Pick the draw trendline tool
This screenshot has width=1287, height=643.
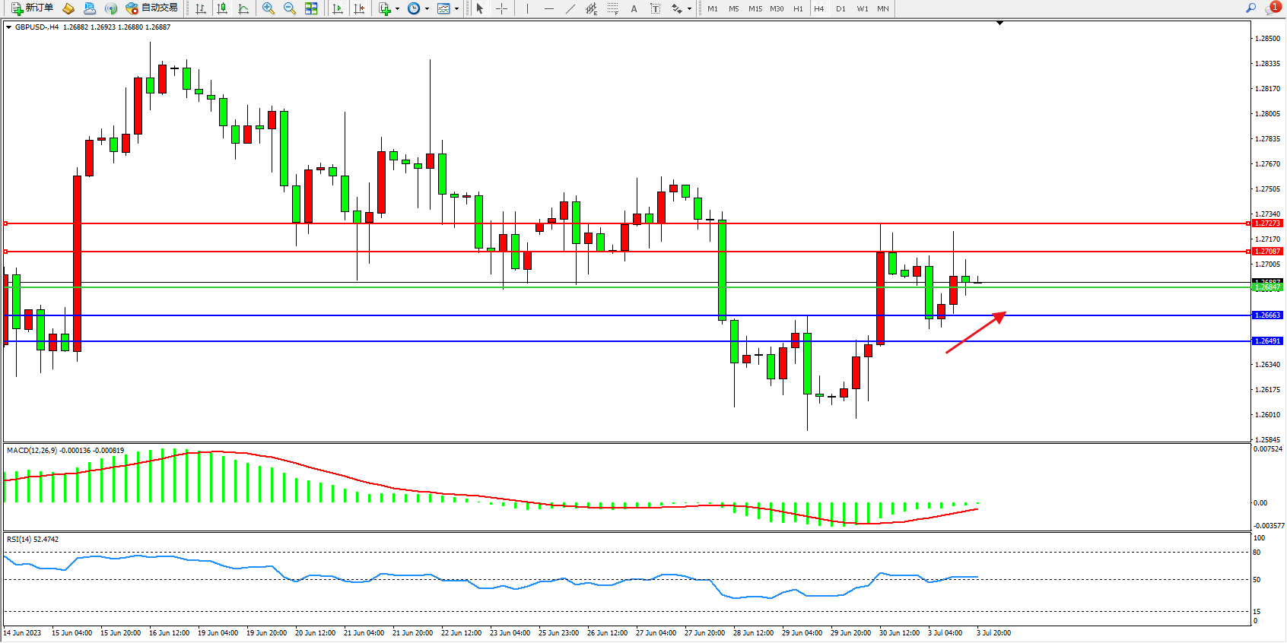pos(570,8)
